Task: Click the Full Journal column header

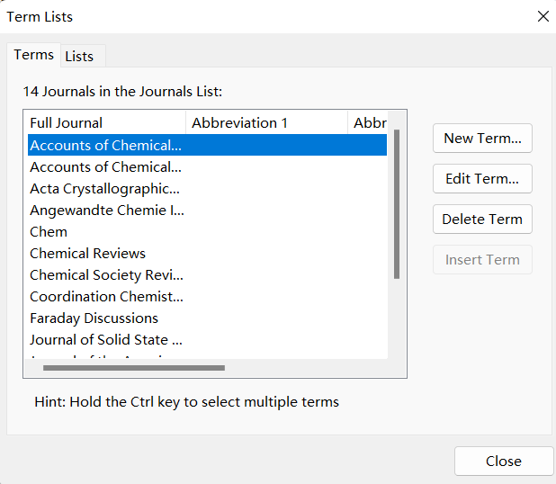Action: (105, 122)
